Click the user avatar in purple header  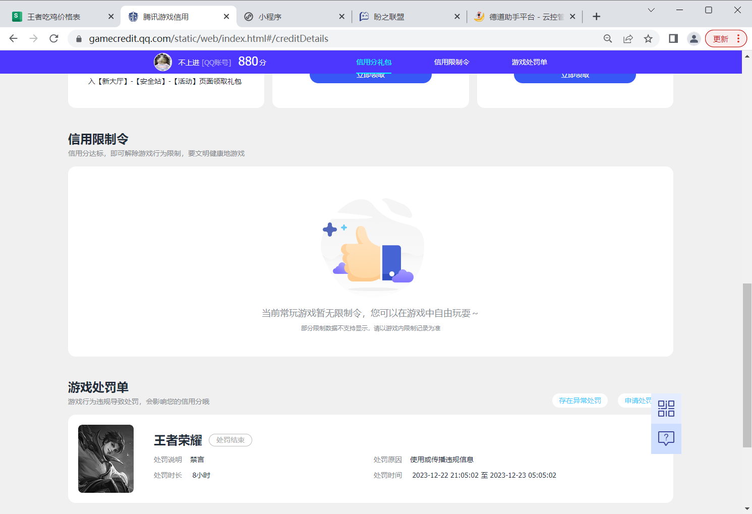pos(163,62)
